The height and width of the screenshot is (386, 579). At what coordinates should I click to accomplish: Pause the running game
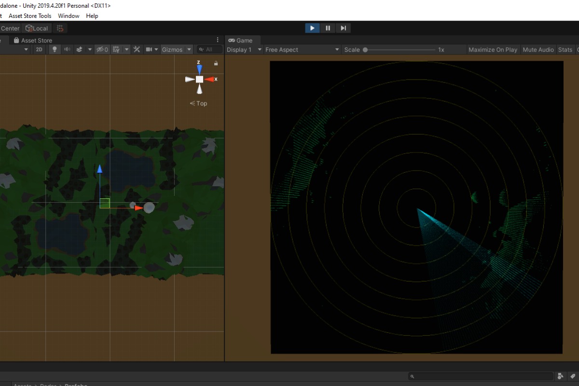[x=328, y=28]
